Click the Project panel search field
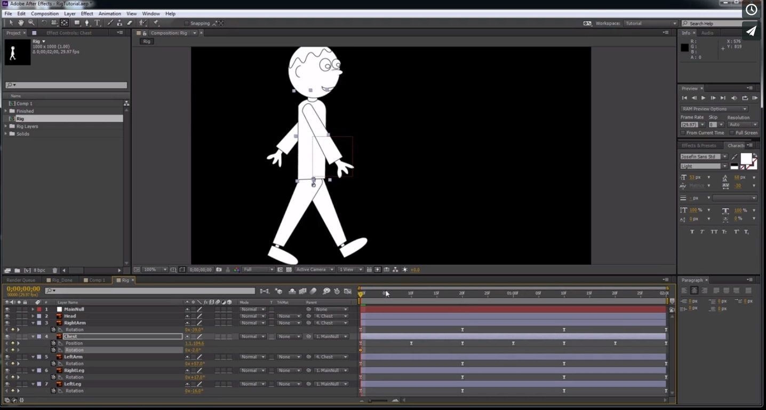 (66, 85)
